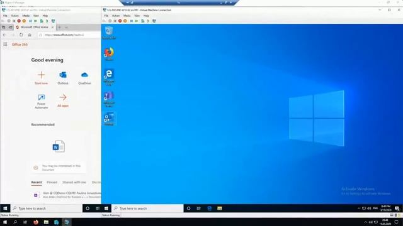This screenshot has width=403, height=226.
Task: Click Revert icon in left VM toolbar
Action: 47,21
